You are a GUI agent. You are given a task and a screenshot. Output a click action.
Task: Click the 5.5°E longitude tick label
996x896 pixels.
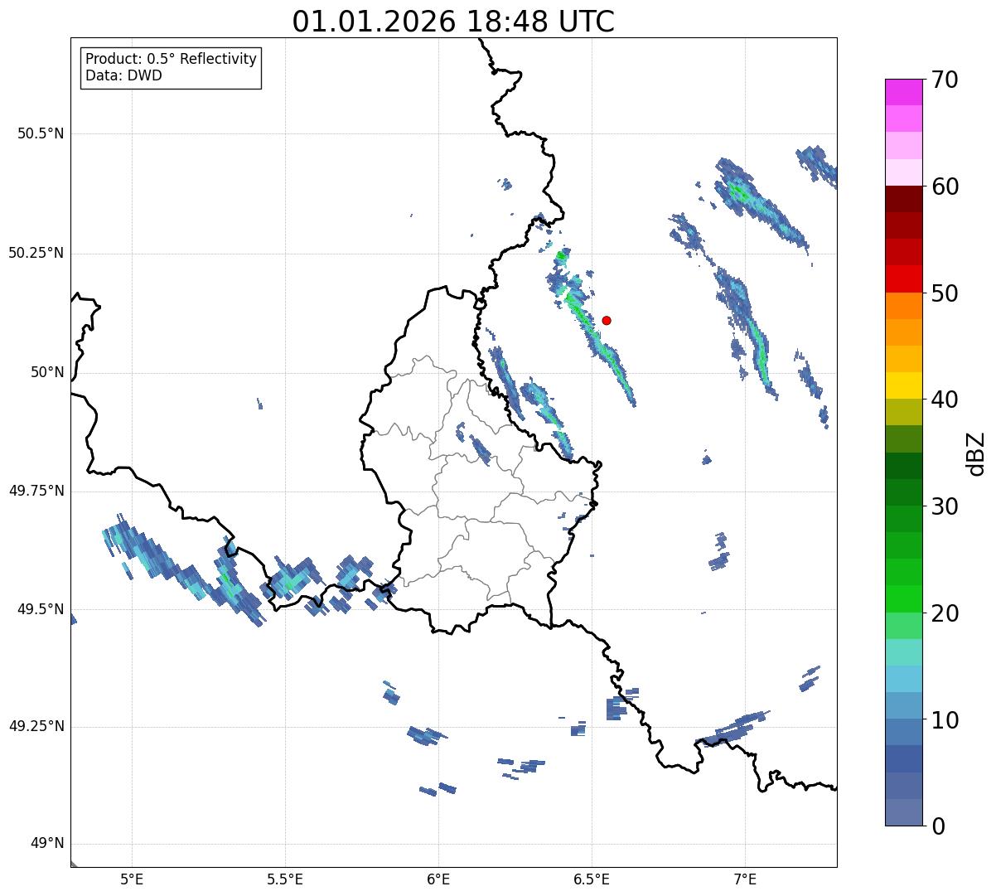coord(285,879)
